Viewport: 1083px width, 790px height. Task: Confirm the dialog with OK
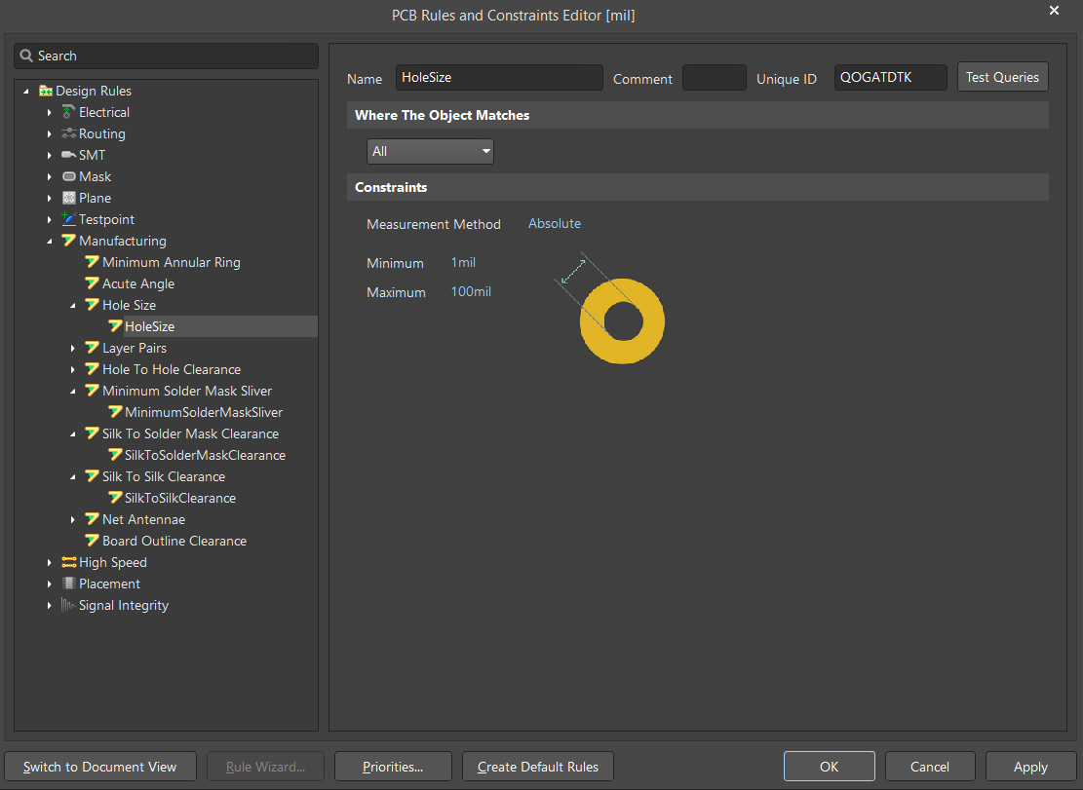coord(829,767)
